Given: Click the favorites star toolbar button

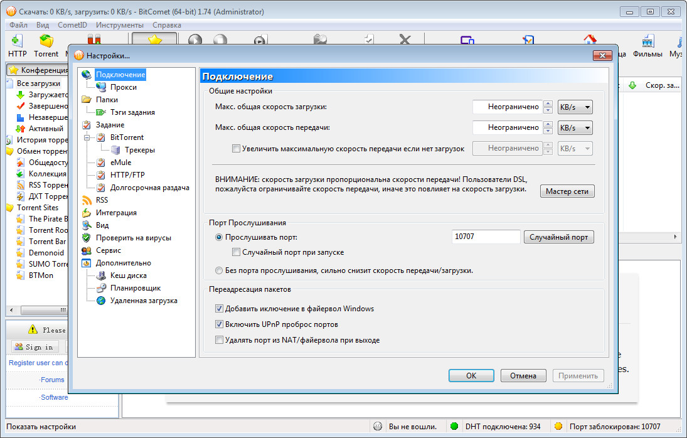Looking at the screenshot, I should point(155,39).
